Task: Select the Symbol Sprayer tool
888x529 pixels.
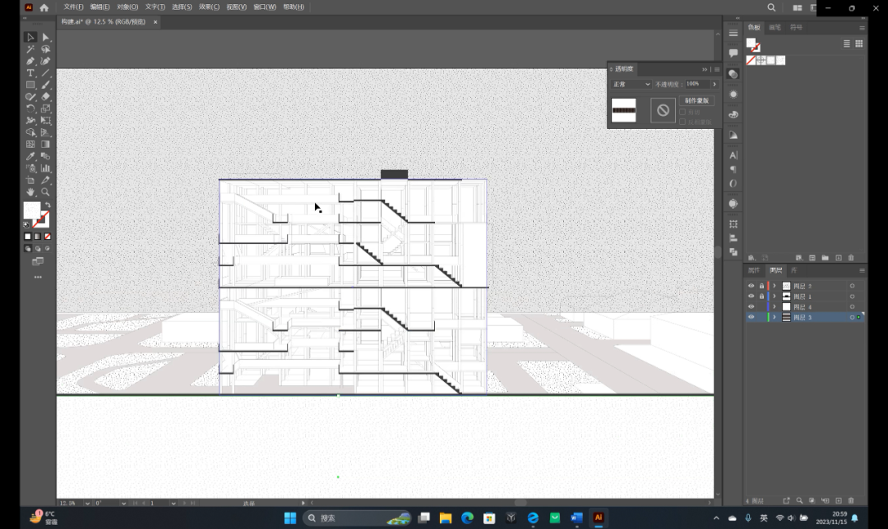Action: pyautogui.click(x=30, y=168)
